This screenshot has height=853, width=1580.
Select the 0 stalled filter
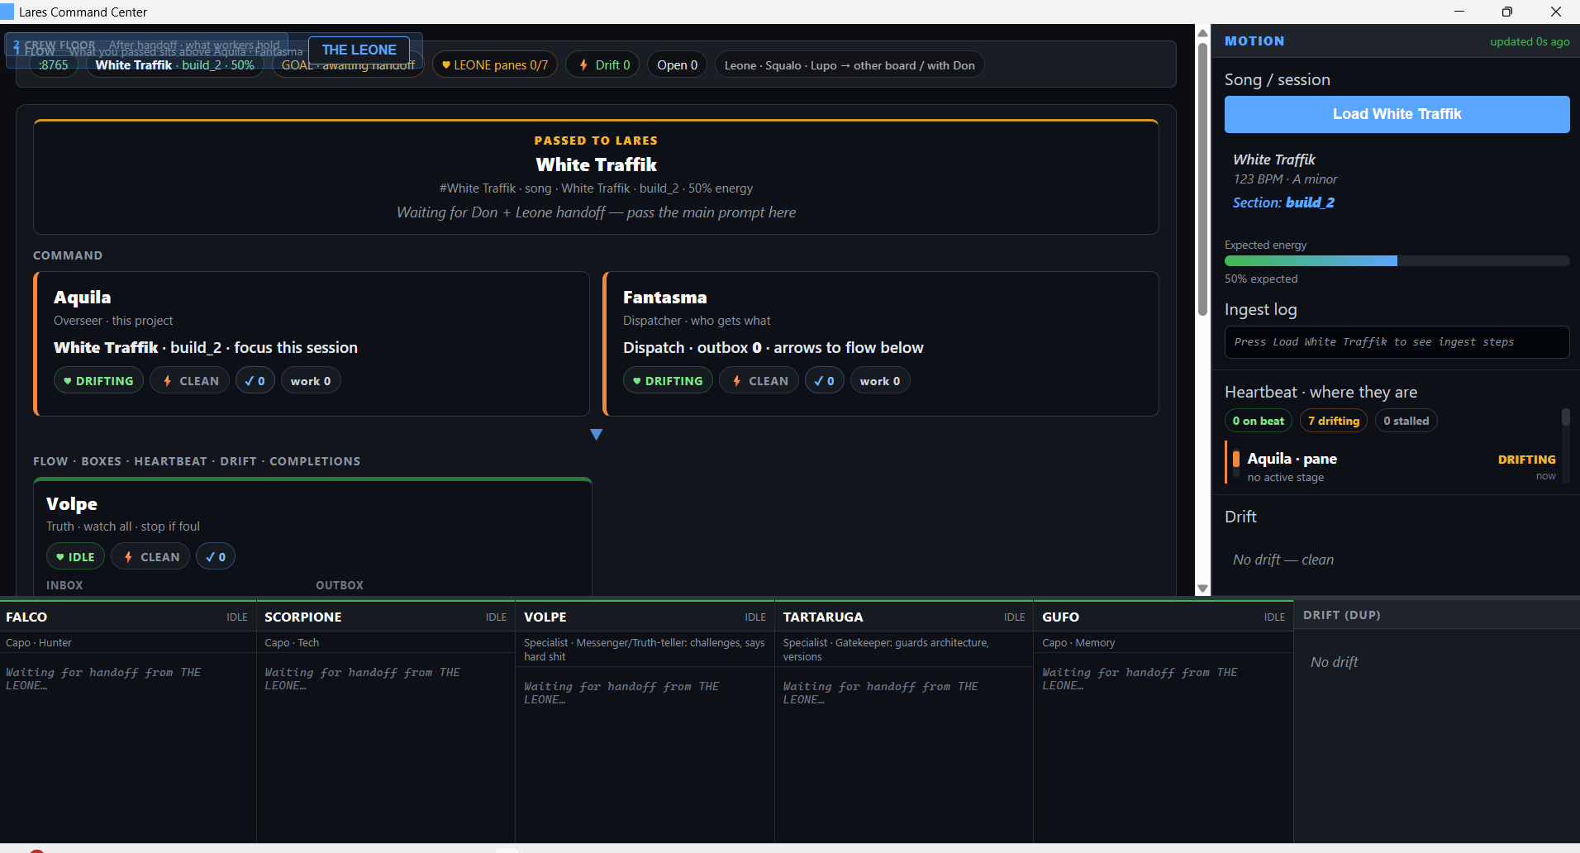(x=1406, y=421)
